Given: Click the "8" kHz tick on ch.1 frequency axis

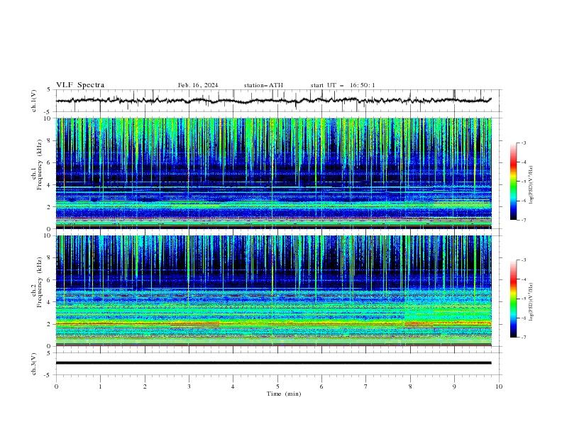Looking at the screenshot, I should coord(50,140).
